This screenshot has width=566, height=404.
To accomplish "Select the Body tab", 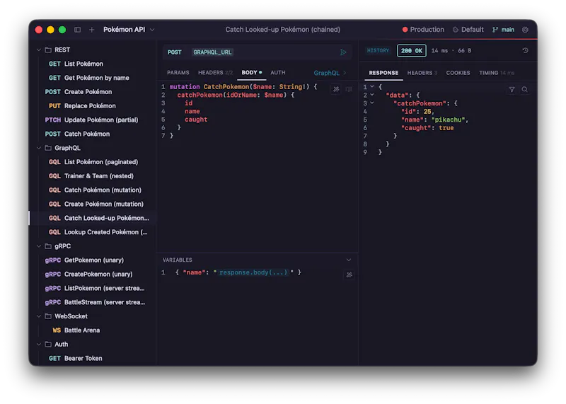I will (x=252, y=73).
